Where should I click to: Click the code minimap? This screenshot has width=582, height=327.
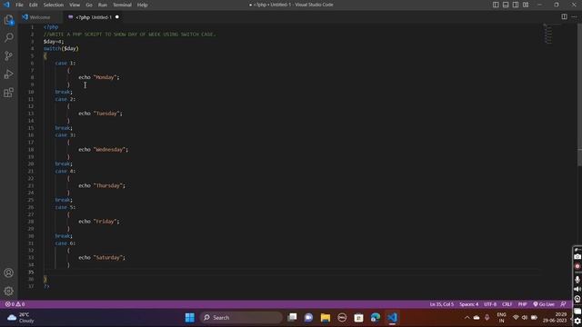pyautogui.click(x=547, y=35)
